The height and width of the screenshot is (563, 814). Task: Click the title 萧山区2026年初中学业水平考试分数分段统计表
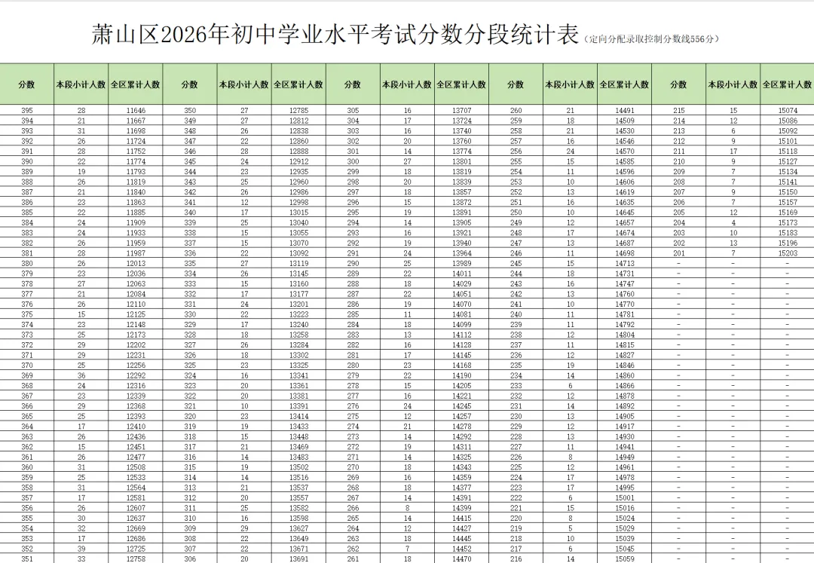335,35
